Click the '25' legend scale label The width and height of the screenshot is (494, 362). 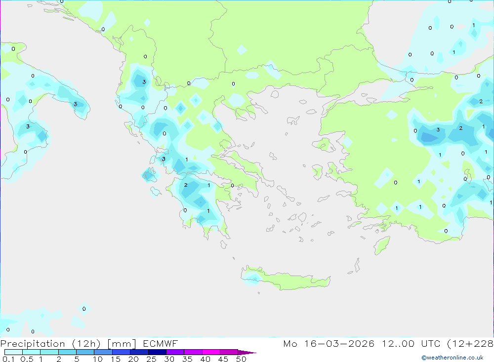click(152, 359)
